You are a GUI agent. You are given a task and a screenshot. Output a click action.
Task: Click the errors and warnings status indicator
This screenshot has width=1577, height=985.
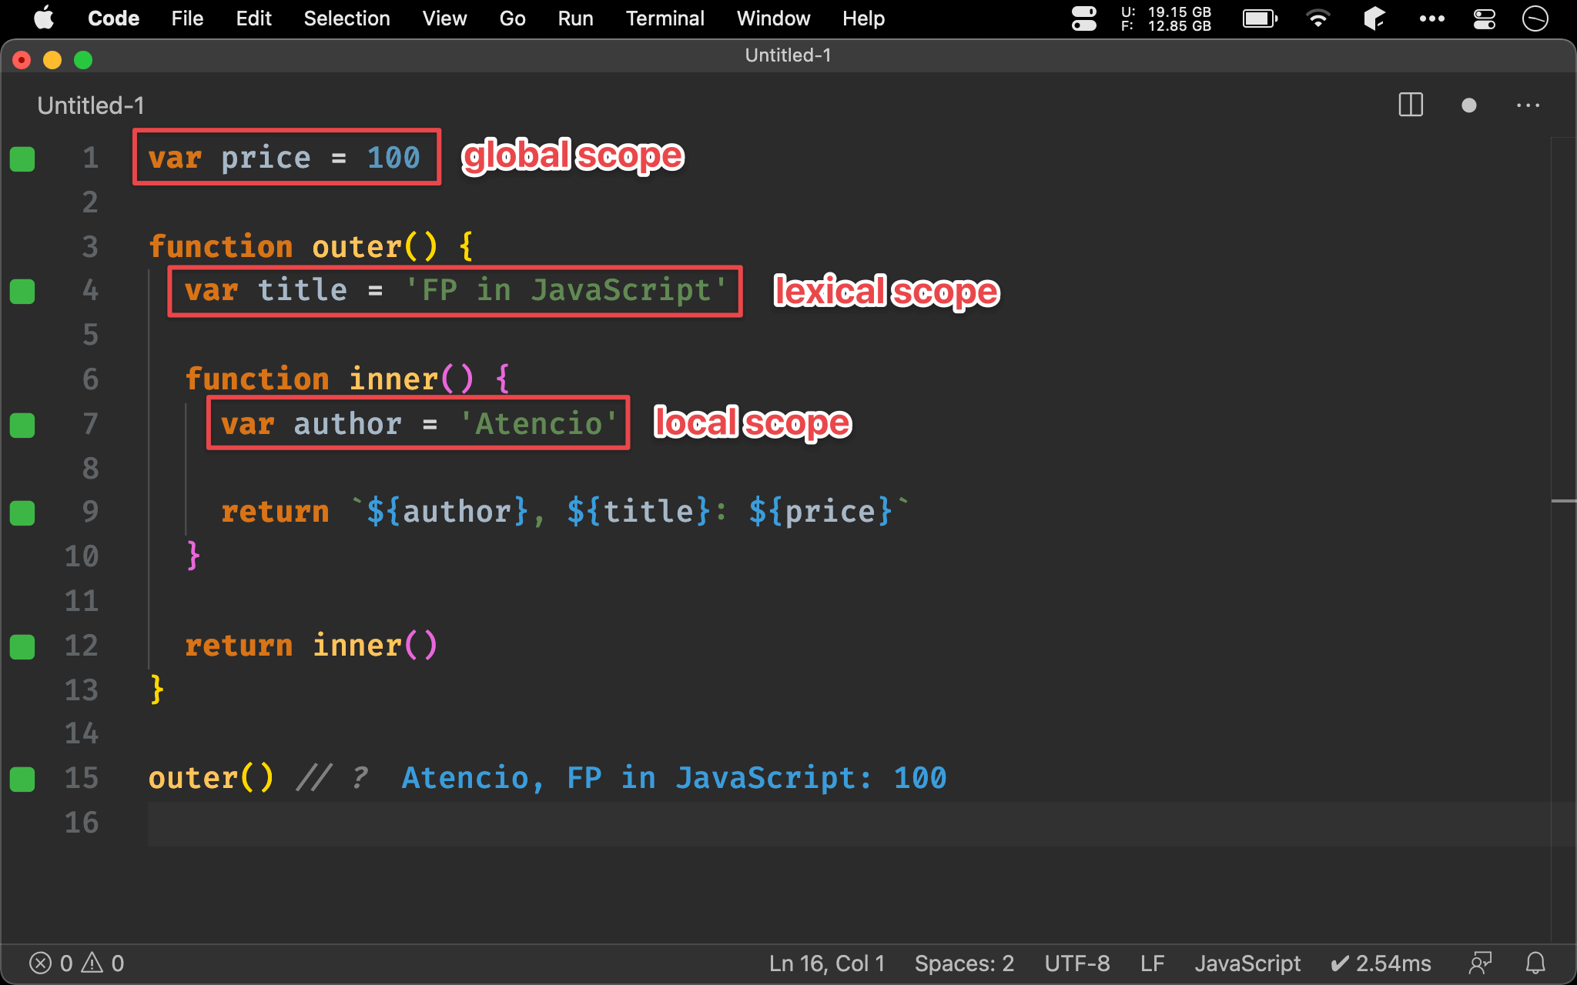pos(76,963)
